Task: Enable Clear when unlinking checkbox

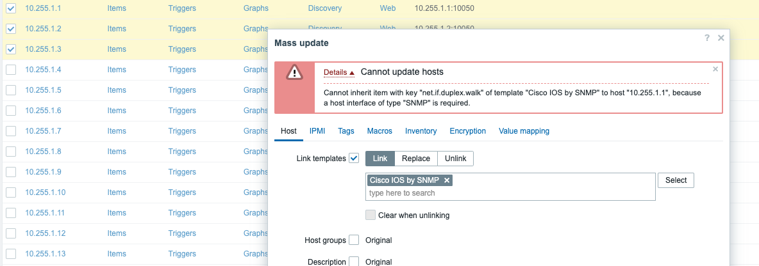Action: click(x=371, y=215)
